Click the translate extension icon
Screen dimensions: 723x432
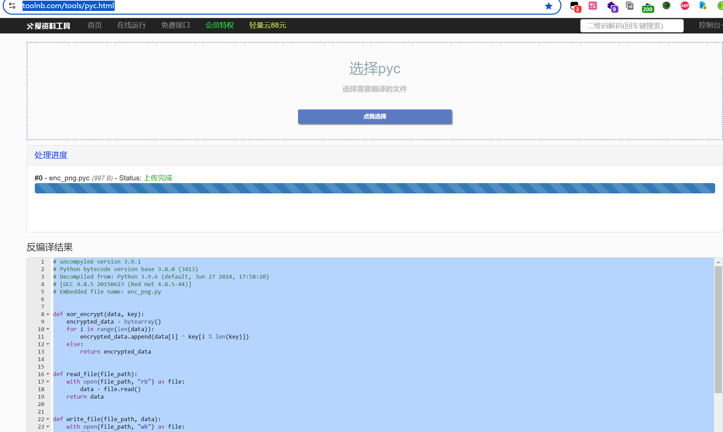coord(593,6)
